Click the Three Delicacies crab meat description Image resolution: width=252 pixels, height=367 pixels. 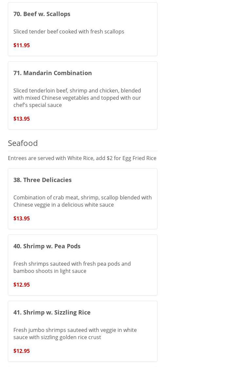[82, 201]
